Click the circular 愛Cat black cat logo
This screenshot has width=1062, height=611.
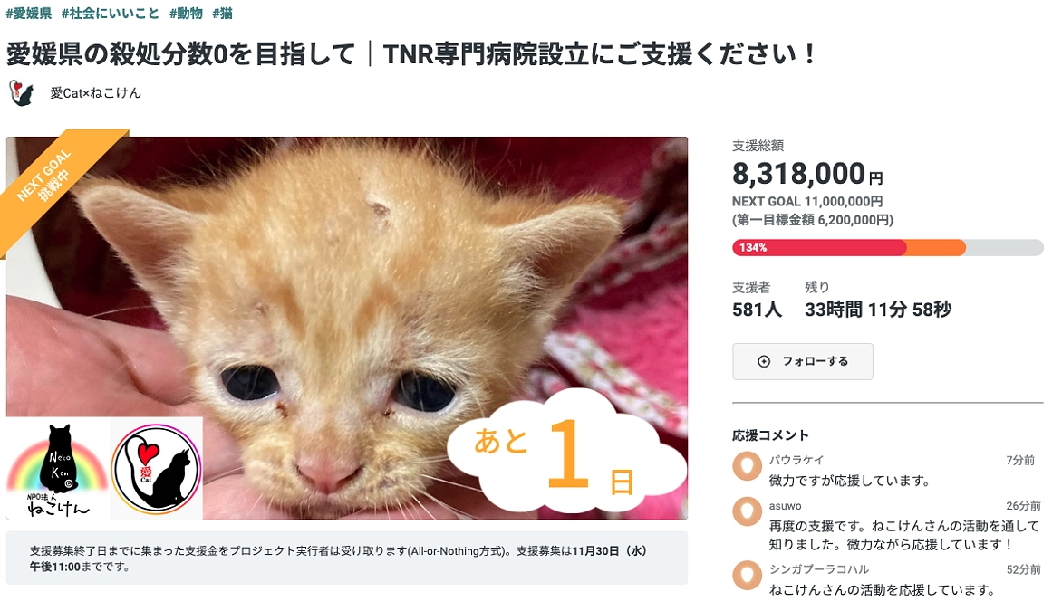156,467
